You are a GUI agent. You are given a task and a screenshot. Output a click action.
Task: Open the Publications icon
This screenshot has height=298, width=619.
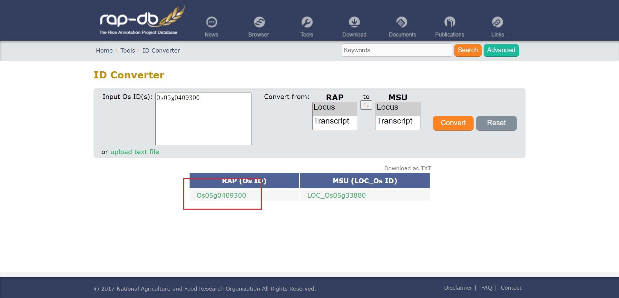[449, 22]
